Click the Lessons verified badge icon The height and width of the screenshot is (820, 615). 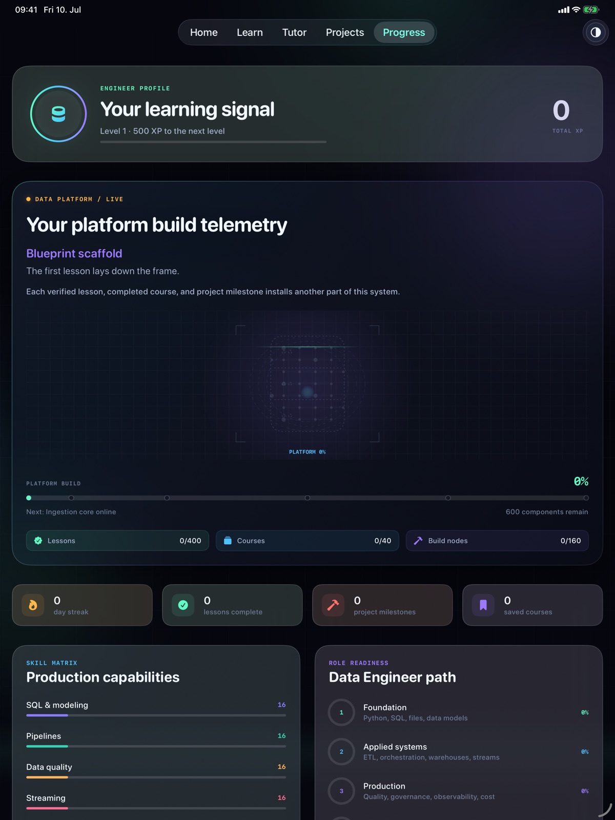pos(38,541)
